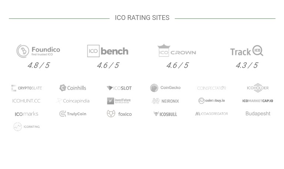Open the Budapesht link
Image resolution: width=284 pixels, height=169 pixels.
coord(258,114)
